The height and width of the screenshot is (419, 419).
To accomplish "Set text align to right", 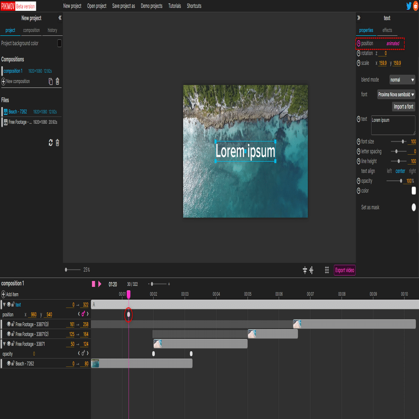I will tap(412, 171).
